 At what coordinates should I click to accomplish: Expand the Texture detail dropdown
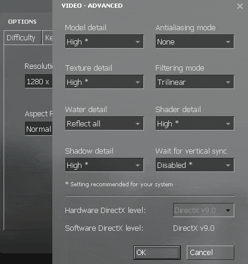(105, 82)
